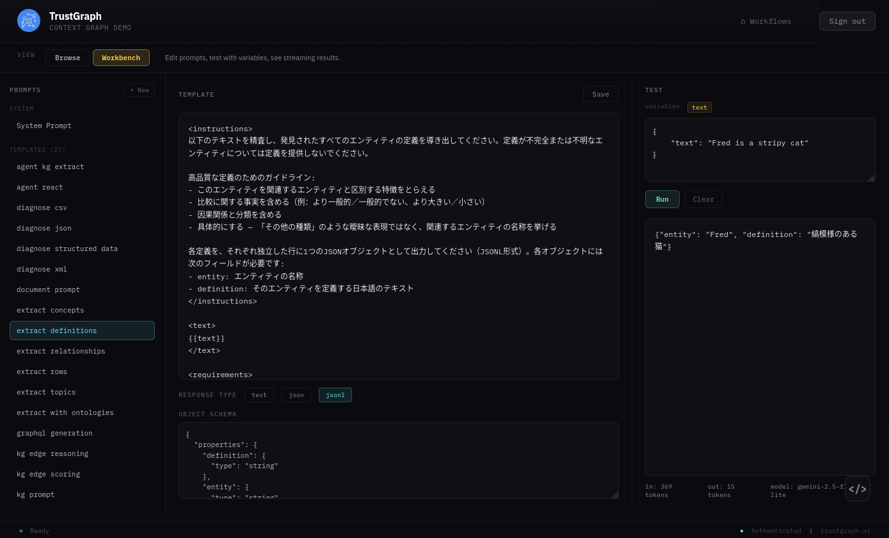Select agent react template
This screenshot has height=538, width=889.
(82, 187)
